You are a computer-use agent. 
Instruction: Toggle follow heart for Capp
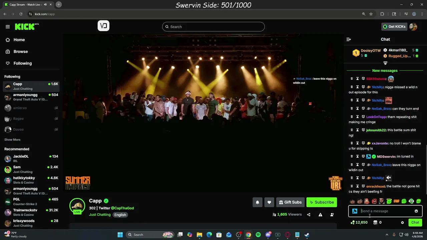coord(269,202)
